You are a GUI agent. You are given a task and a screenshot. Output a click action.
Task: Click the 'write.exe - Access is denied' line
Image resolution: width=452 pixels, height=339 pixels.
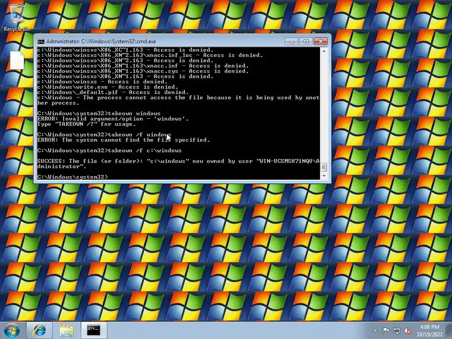click(108, 87)
